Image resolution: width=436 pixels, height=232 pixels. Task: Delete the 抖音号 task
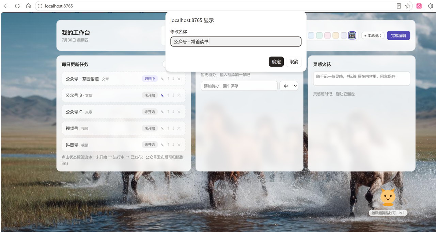179,145
